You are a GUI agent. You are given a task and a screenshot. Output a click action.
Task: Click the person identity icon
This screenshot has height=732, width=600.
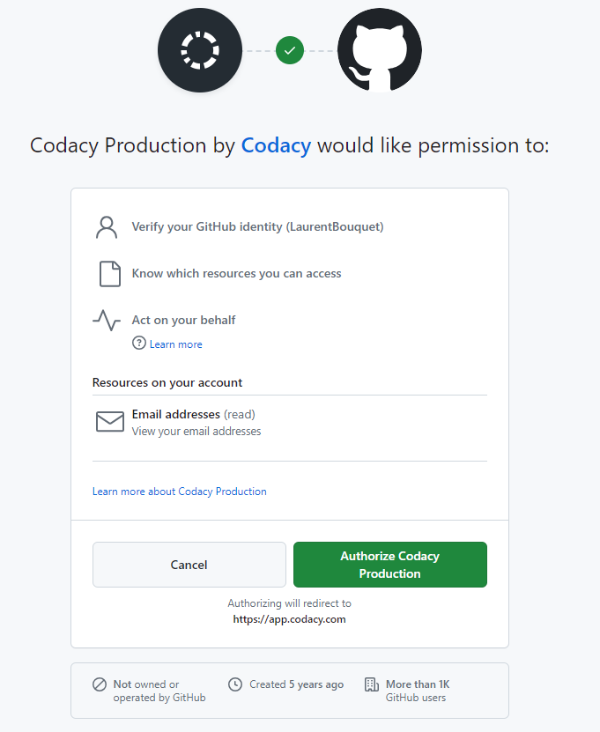[x=107, y=227]
